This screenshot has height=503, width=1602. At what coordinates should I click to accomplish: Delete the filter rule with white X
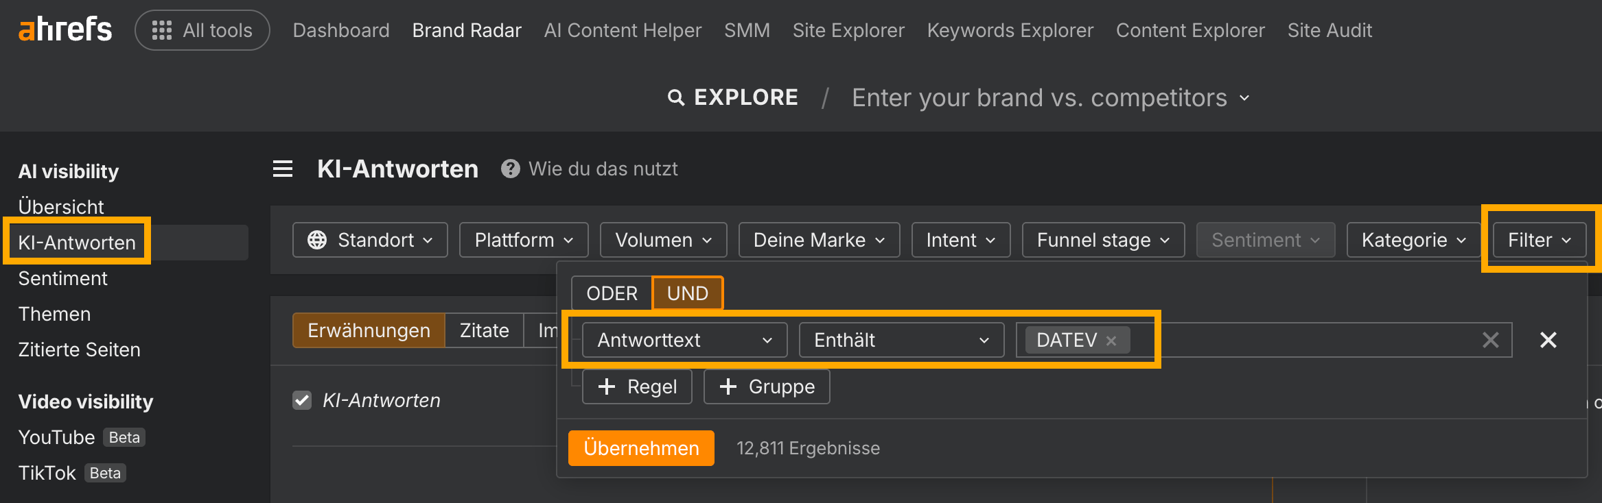tap(1548, 340)
